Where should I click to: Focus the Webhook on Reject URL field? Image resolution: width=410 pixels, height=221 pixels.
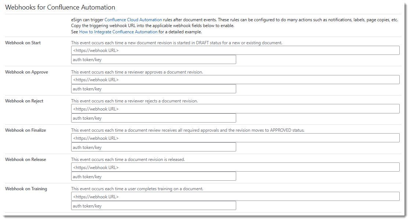coord(235,109)
